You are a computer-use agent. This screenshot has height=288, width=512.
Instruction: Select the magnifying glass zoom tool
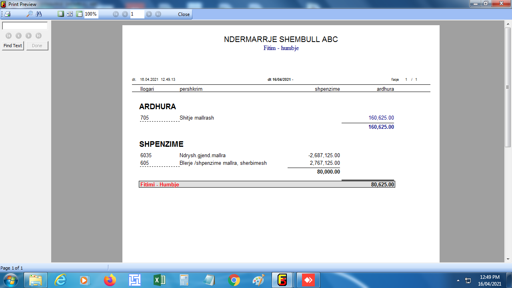click(x=29, y=14)
